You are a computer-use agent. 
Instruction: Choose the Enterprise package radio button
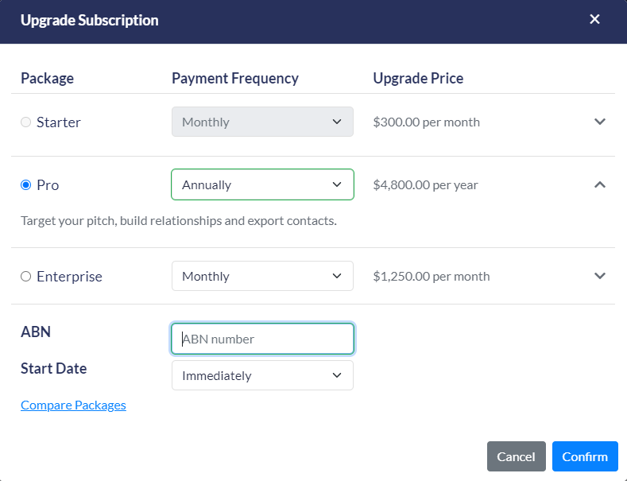pos(26,277)
